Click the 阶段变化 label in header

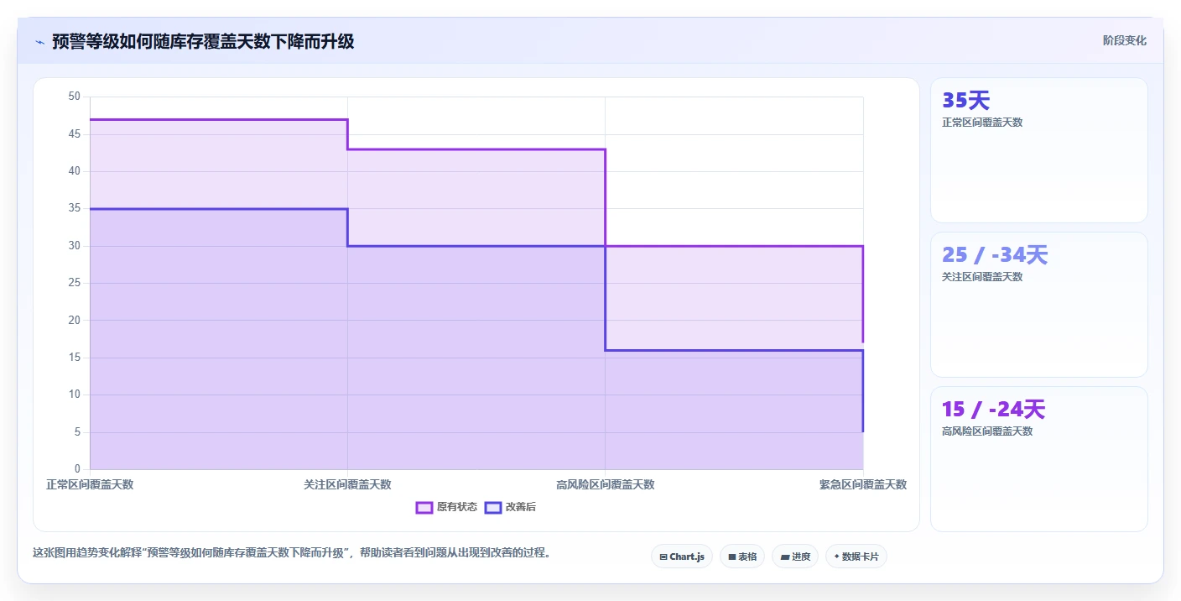[1124, 40]
